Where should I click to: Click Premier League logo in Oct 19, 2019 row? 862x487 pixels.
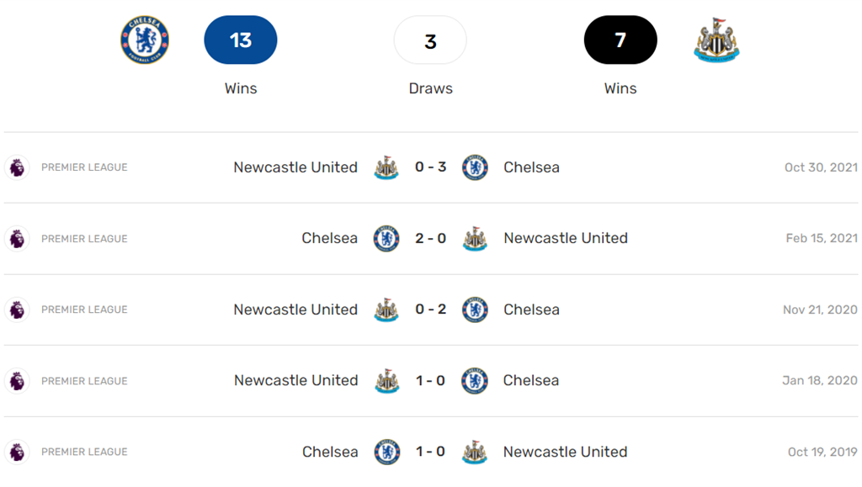pos(17,452)
